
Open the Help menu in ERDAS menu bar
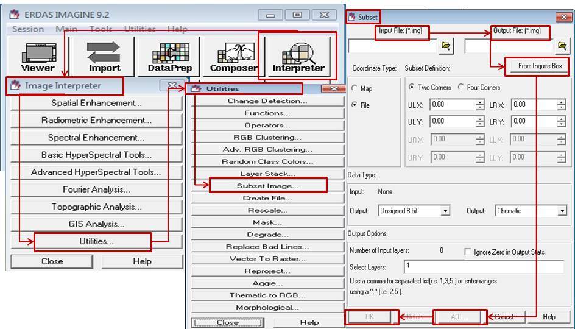(177, 29)
